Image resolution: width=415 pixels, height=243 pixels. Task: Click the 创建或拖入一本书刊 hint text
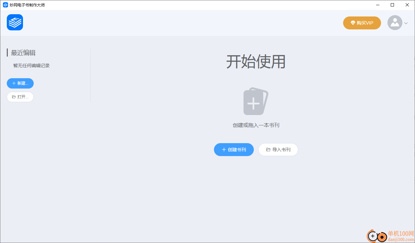pyautogui.click(x=256, y=125)
